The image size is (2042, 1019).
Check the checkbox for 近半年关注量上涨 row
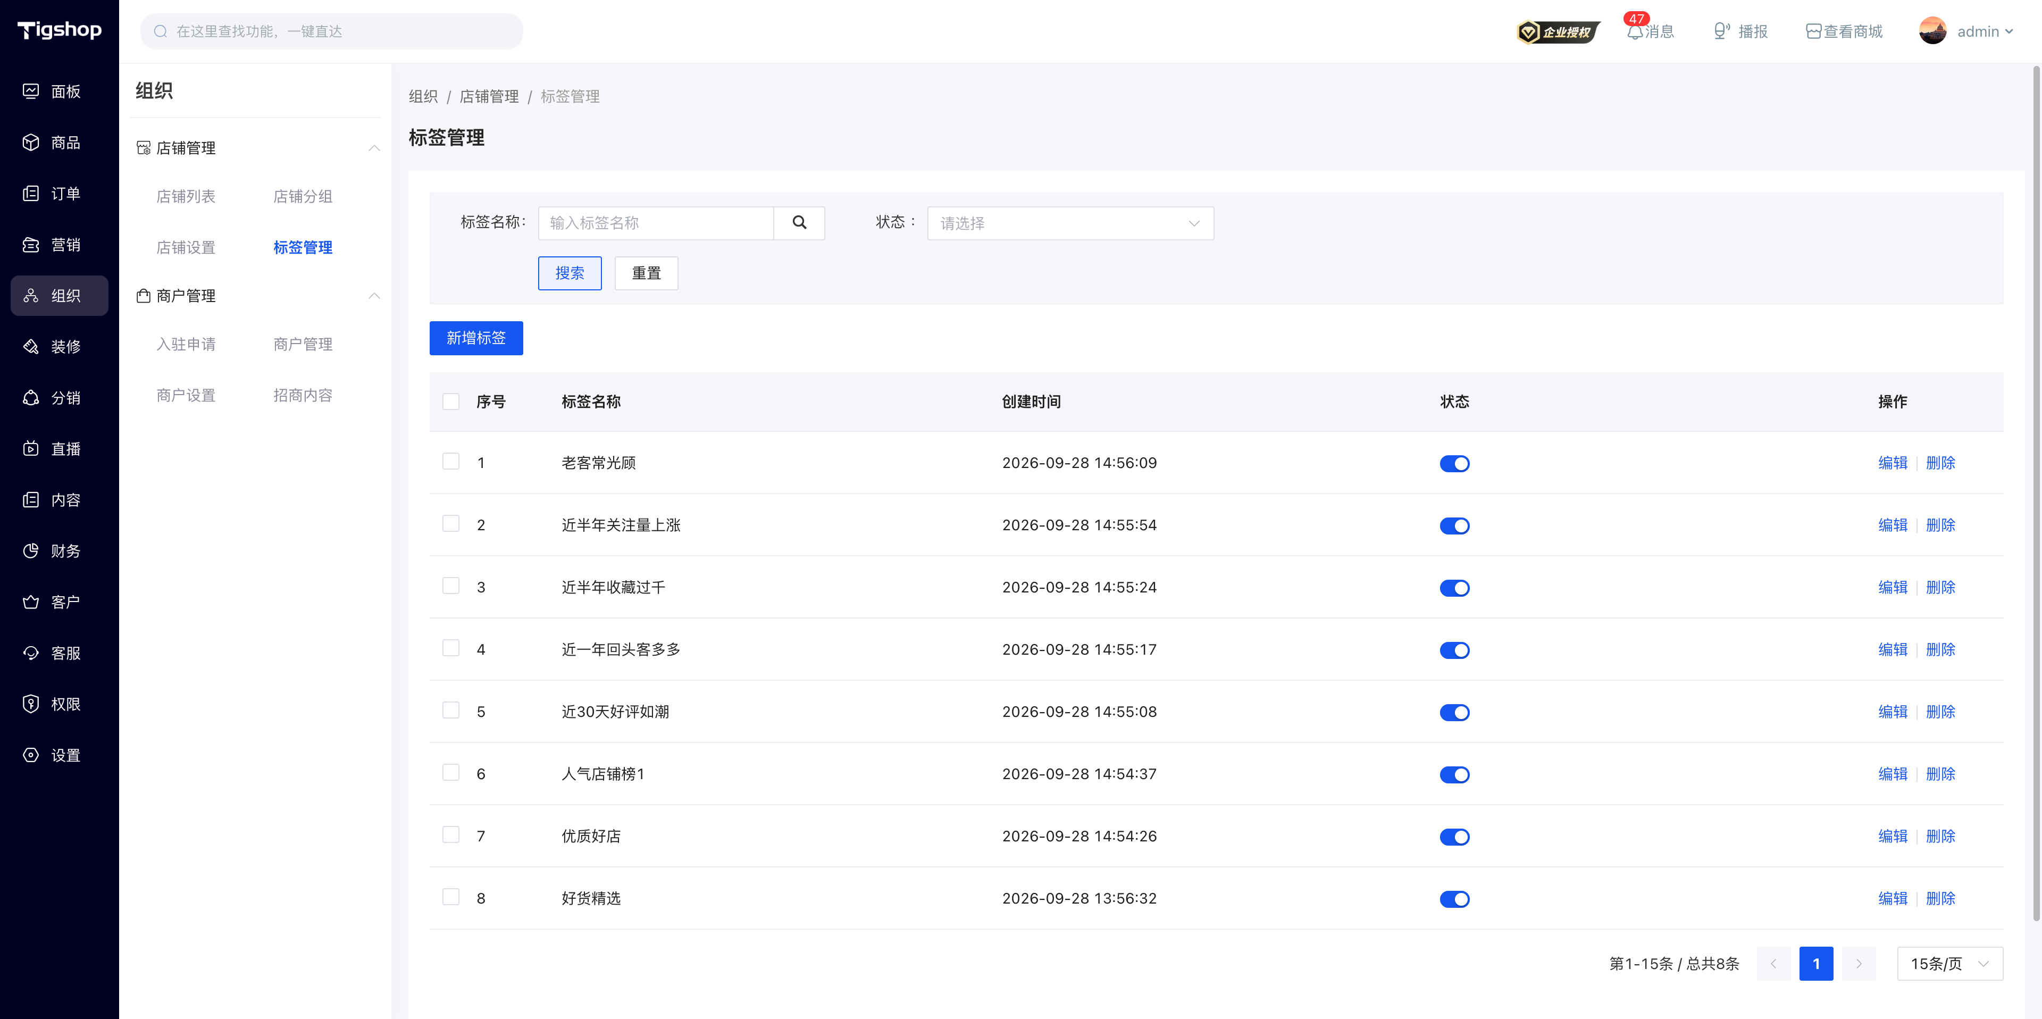click(451, 523)
